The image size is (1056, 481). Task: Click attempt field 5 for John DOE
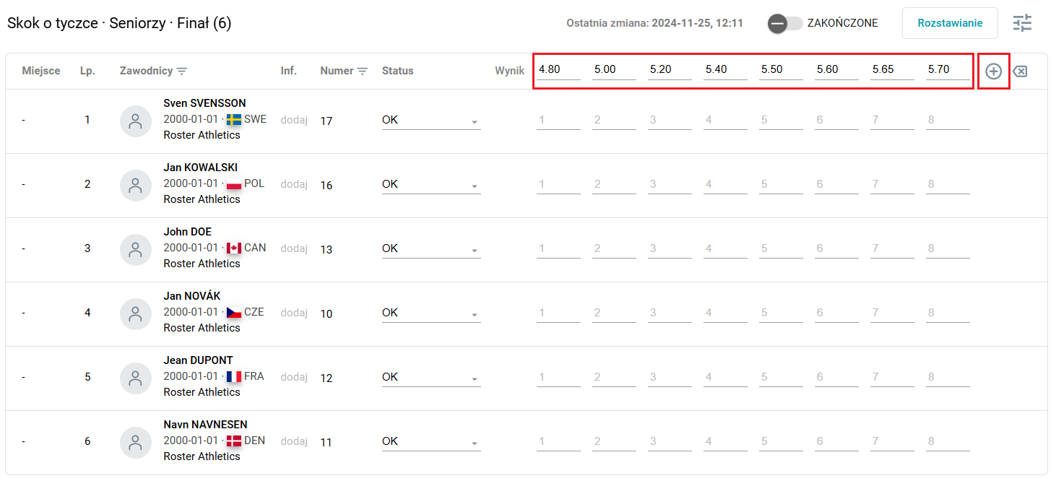[781, 248]
